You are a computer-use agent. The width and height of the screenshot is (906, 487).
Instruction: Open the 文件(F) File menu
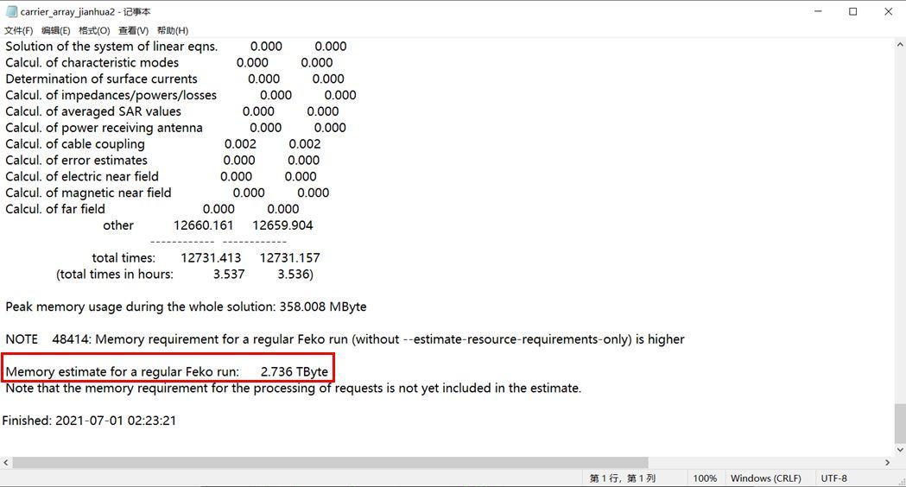[18, 30]
